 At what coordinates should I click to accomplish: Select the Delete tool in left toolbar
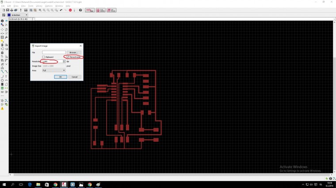[x=2, y=45]
